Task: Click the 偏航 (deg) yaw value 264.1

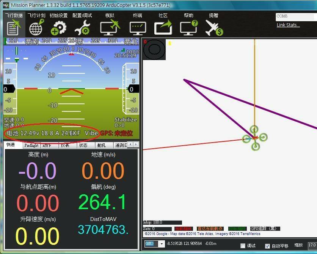Action: pyautogui.click(x=102, y=202)
